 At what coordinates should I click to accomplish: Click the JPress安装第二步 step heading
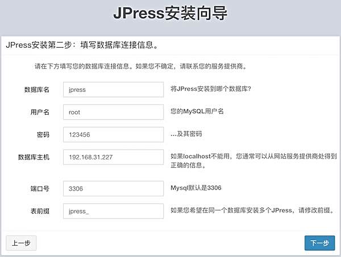81,45
